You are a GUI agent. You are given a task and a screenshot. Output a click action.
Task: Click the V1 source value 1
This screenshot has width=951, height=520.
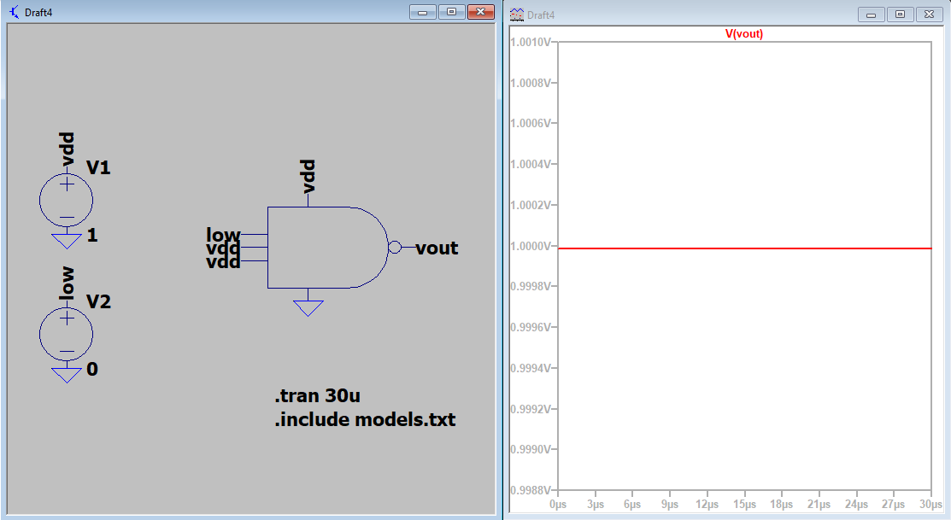(x=92, y=236)
